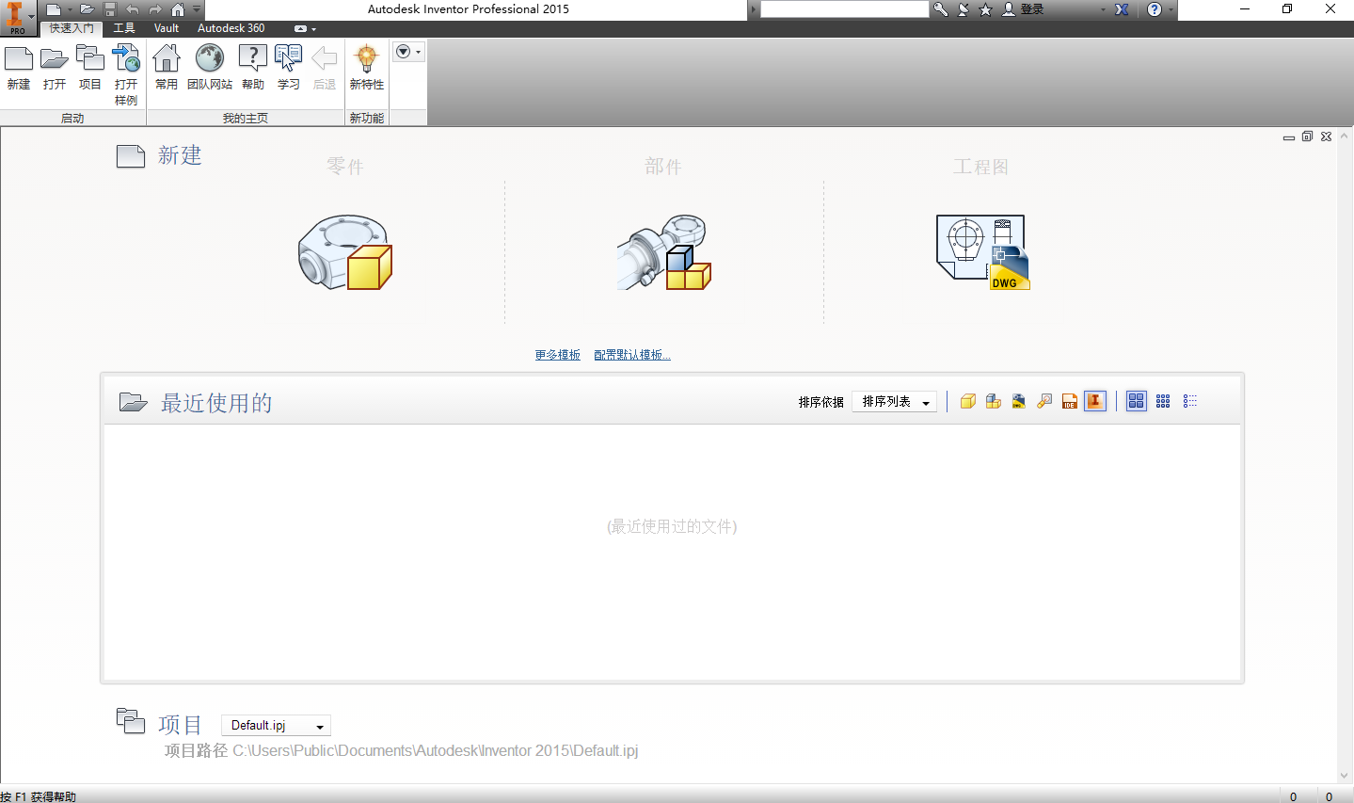Open the 排序列表 sort dropdown
The width and height of the screenshot is (1354, 803).
[x=892, y=401]
